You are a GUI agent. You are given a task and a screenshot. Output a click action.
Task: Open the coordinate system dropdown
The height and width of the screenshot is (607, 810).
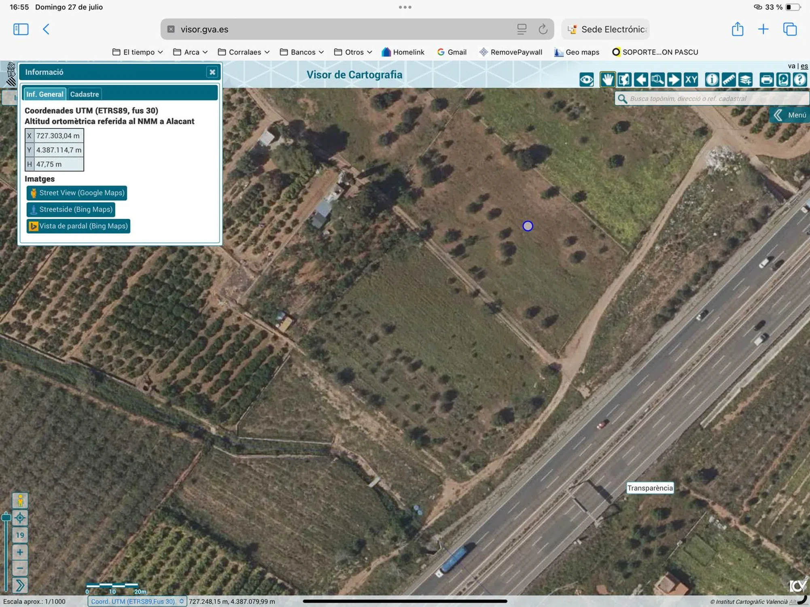tap(136, 601)
